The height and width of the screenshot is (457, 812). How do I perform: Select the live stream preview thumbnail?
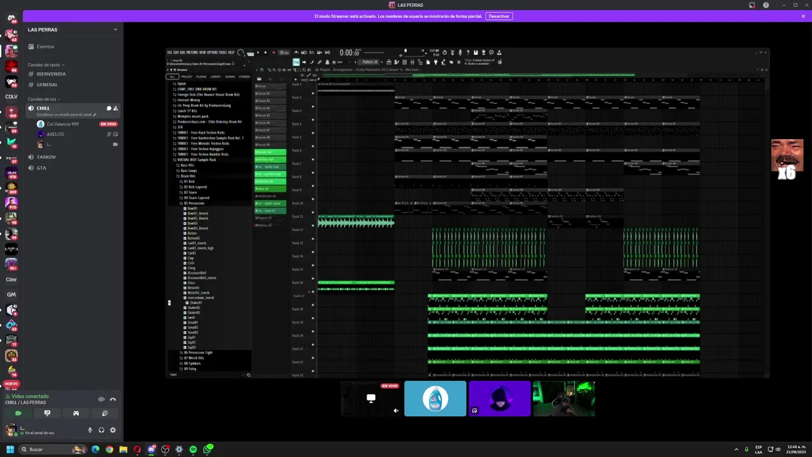tap(371, 399)
